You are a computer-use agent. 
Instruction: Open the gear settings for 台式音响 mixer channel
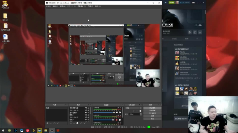[x=120, y=113]
